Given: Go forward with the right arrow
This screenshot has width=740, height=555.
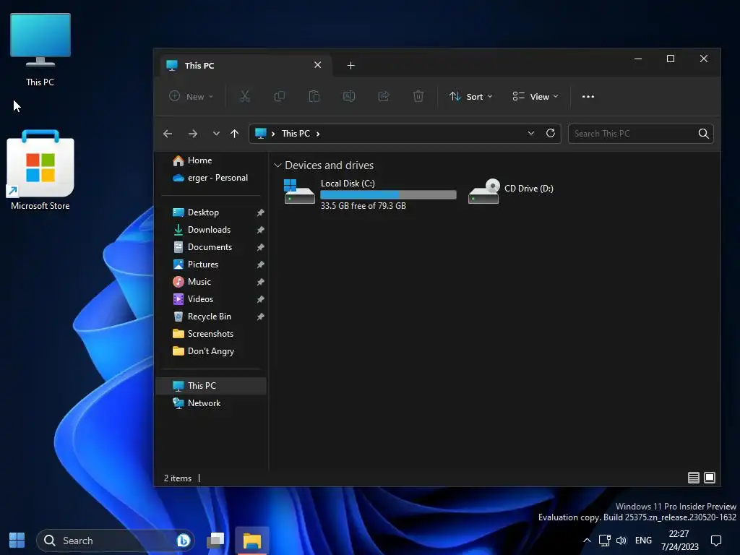Looking at the screenshot, I should (192, 134).
